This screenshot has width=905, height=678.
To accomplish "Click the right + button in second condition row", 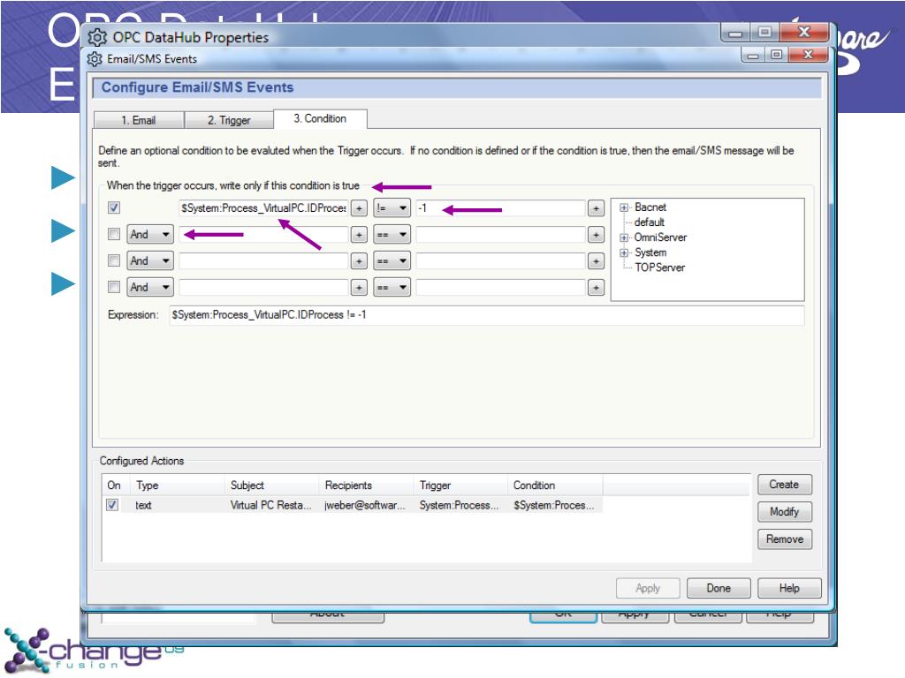I will pyautogui.click(x=596, y=235).
